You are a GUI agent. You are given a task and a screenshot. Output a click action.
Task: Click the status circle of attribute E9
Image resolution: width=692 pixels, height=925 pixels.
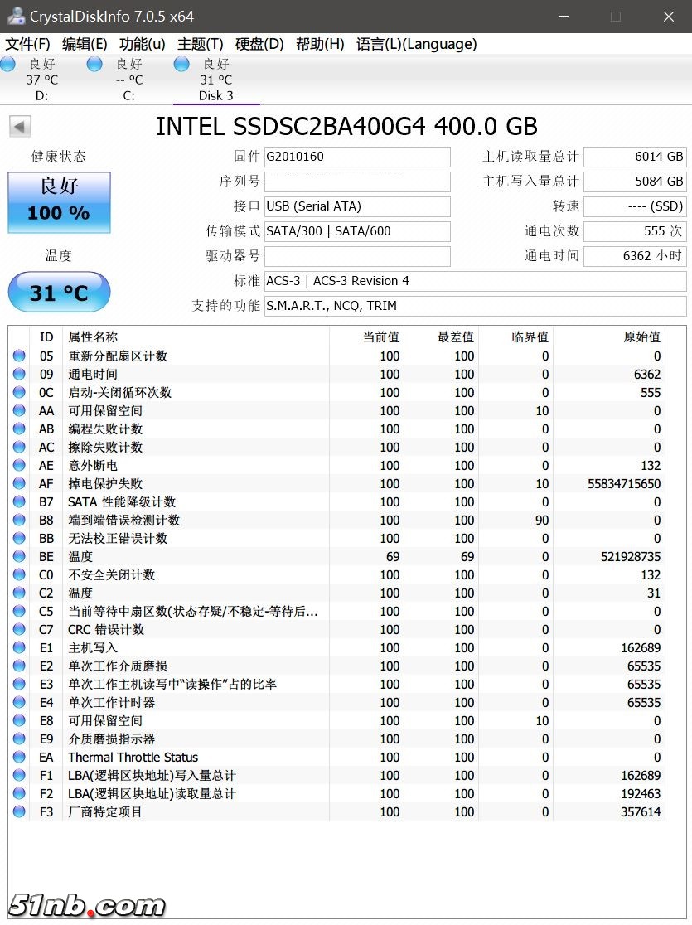click(x=19, y=739)
